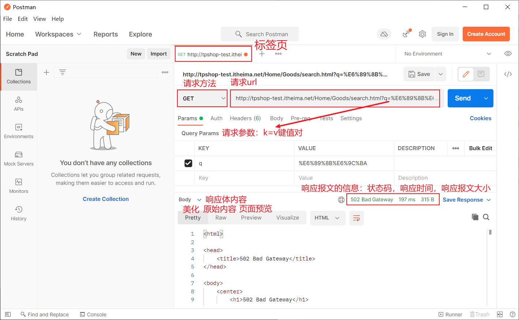Open the GET request method dropdown
Viewport: 519px width, 320px height.
[x=202, y=99]
